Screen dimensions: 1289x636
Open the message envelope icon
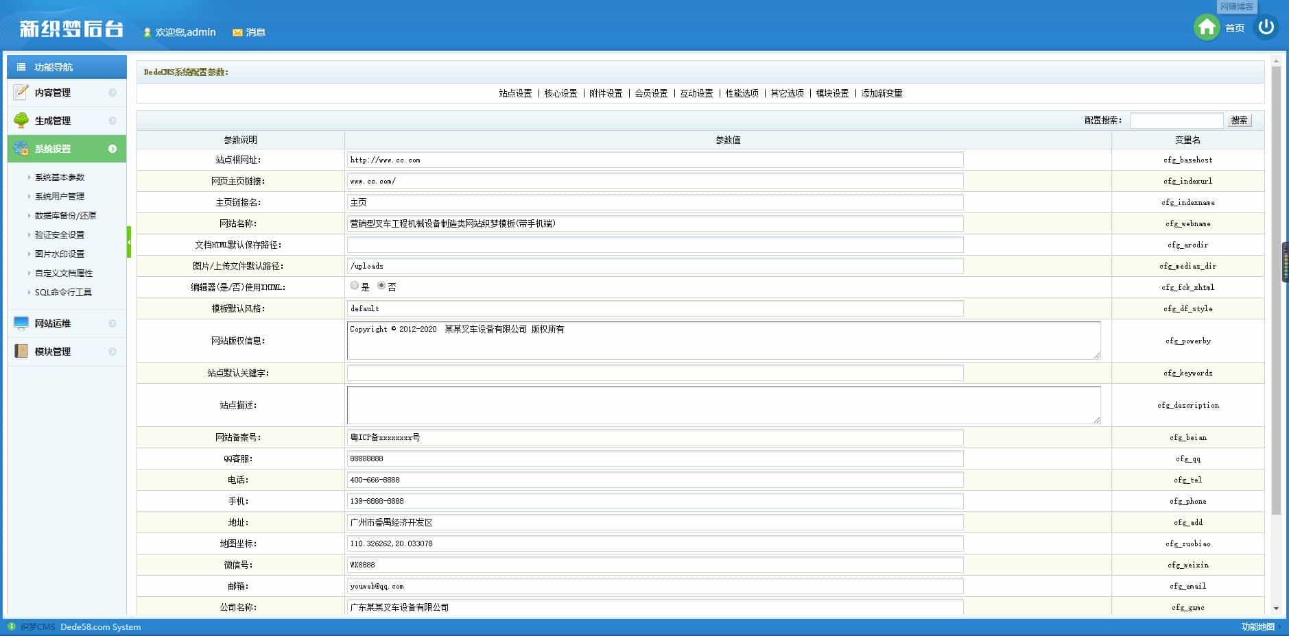(237, 32)
